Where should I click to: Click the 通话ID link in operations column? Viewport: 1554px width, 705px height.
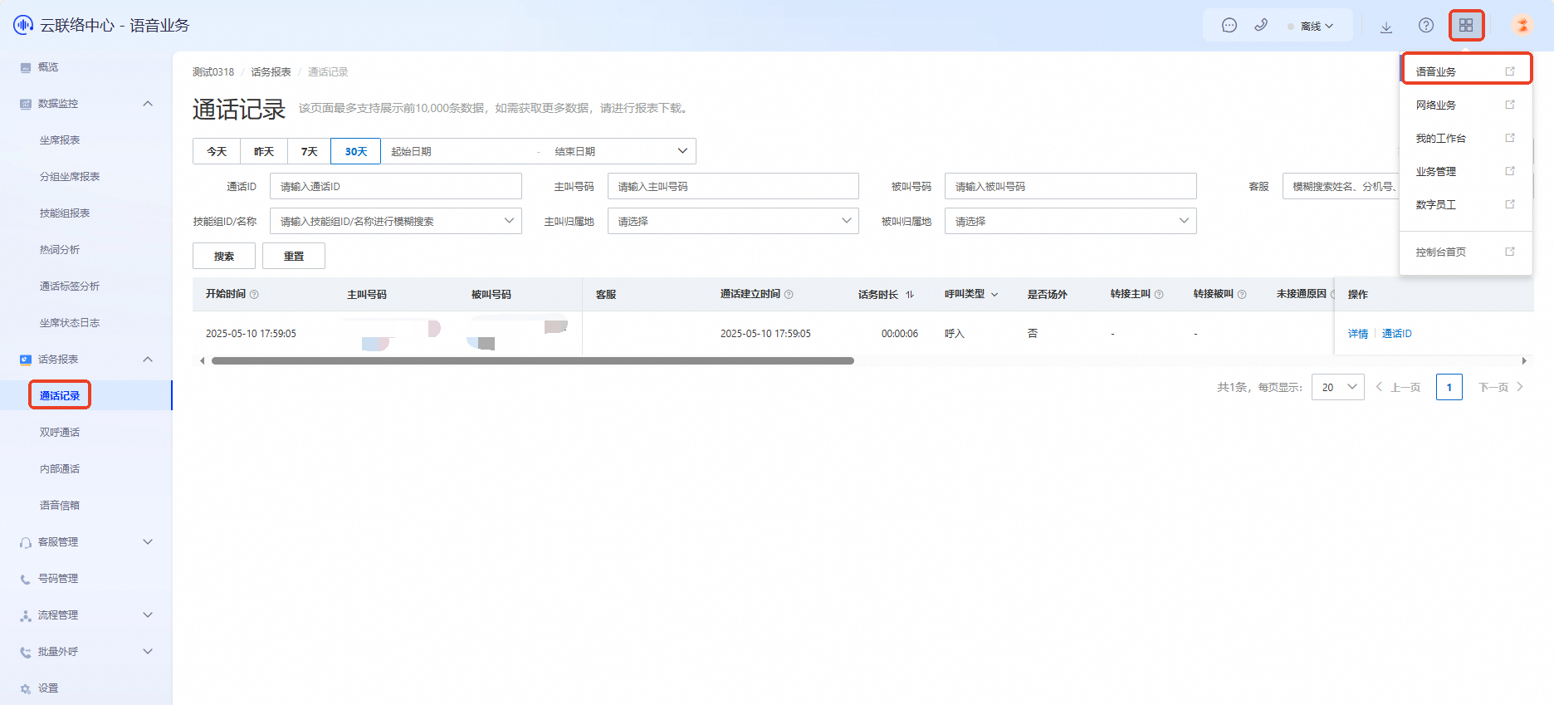coord(1397,334)
